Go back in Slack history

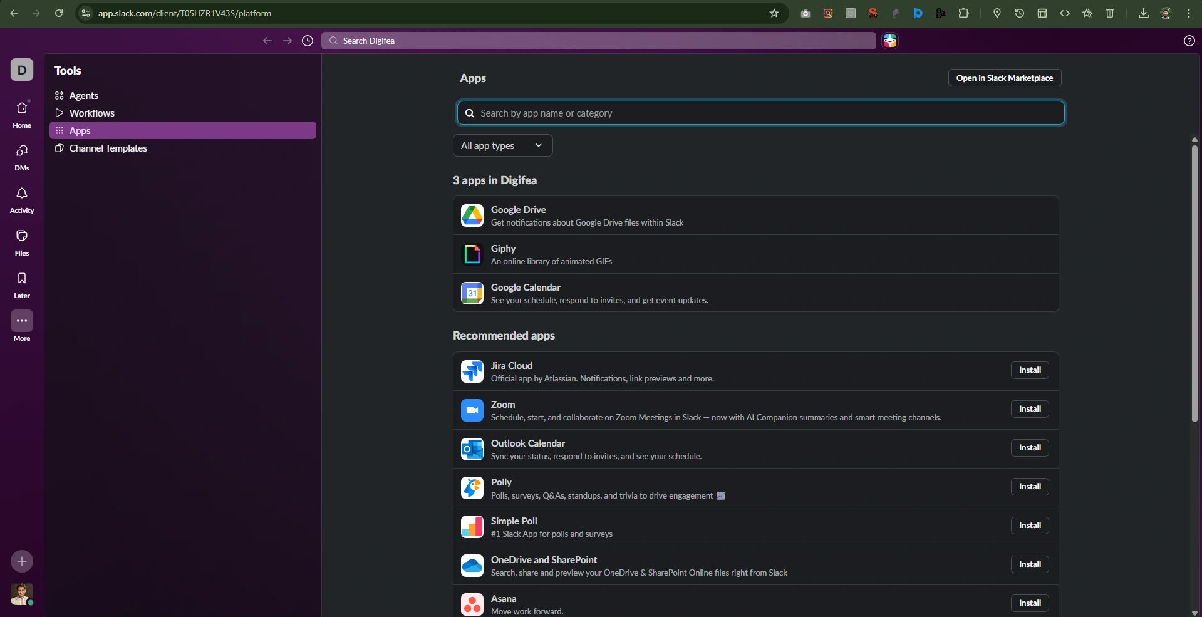pyautogui.click(x=267, y=41)
